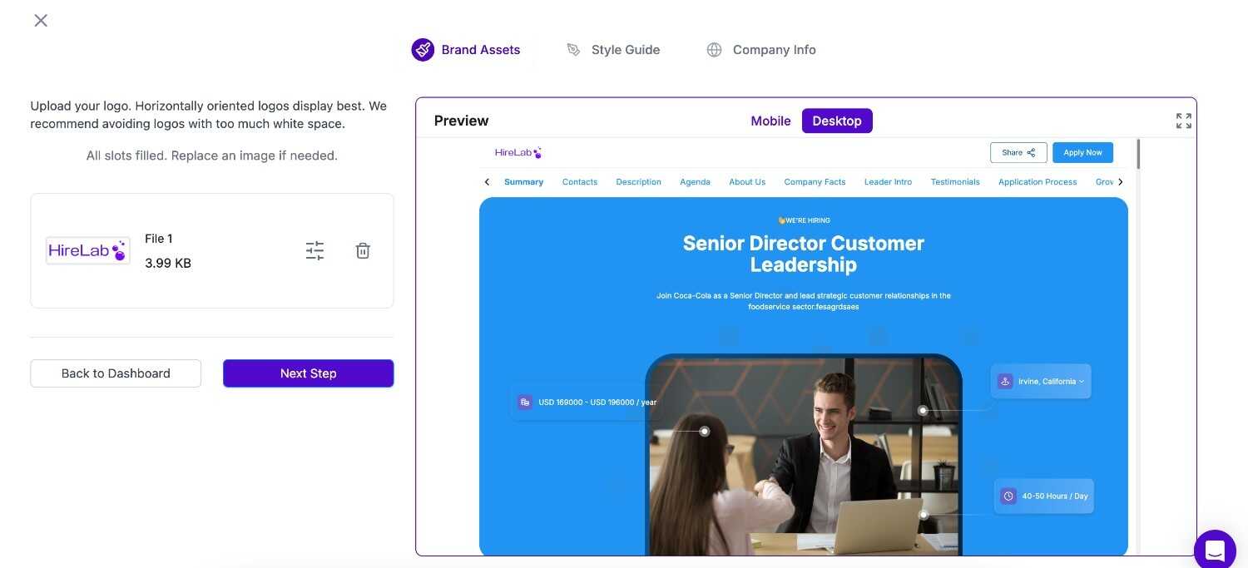Switch preview to Mobile view
Viewport: 1248px width, 568px height.
click(x=770, y=121)
